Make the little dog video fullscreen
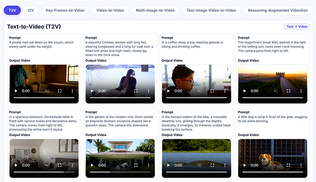Screen dimensions: 316x182 [288, 165]
